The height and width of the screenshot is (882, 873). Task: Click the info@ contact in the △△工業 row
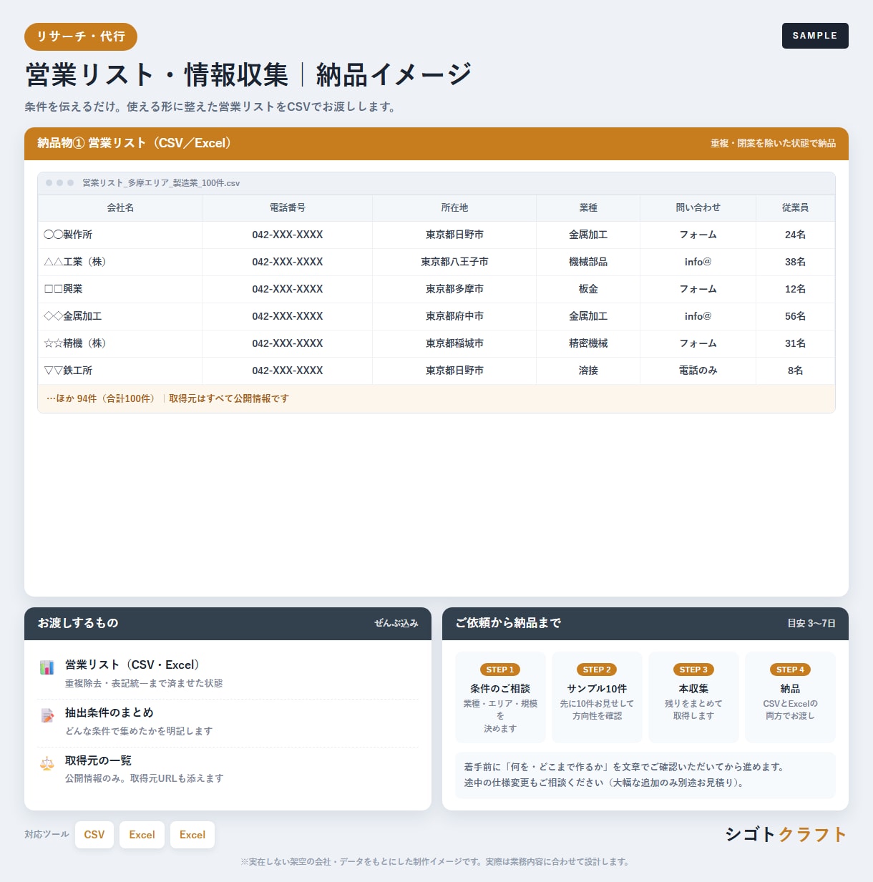click(698, 262)
